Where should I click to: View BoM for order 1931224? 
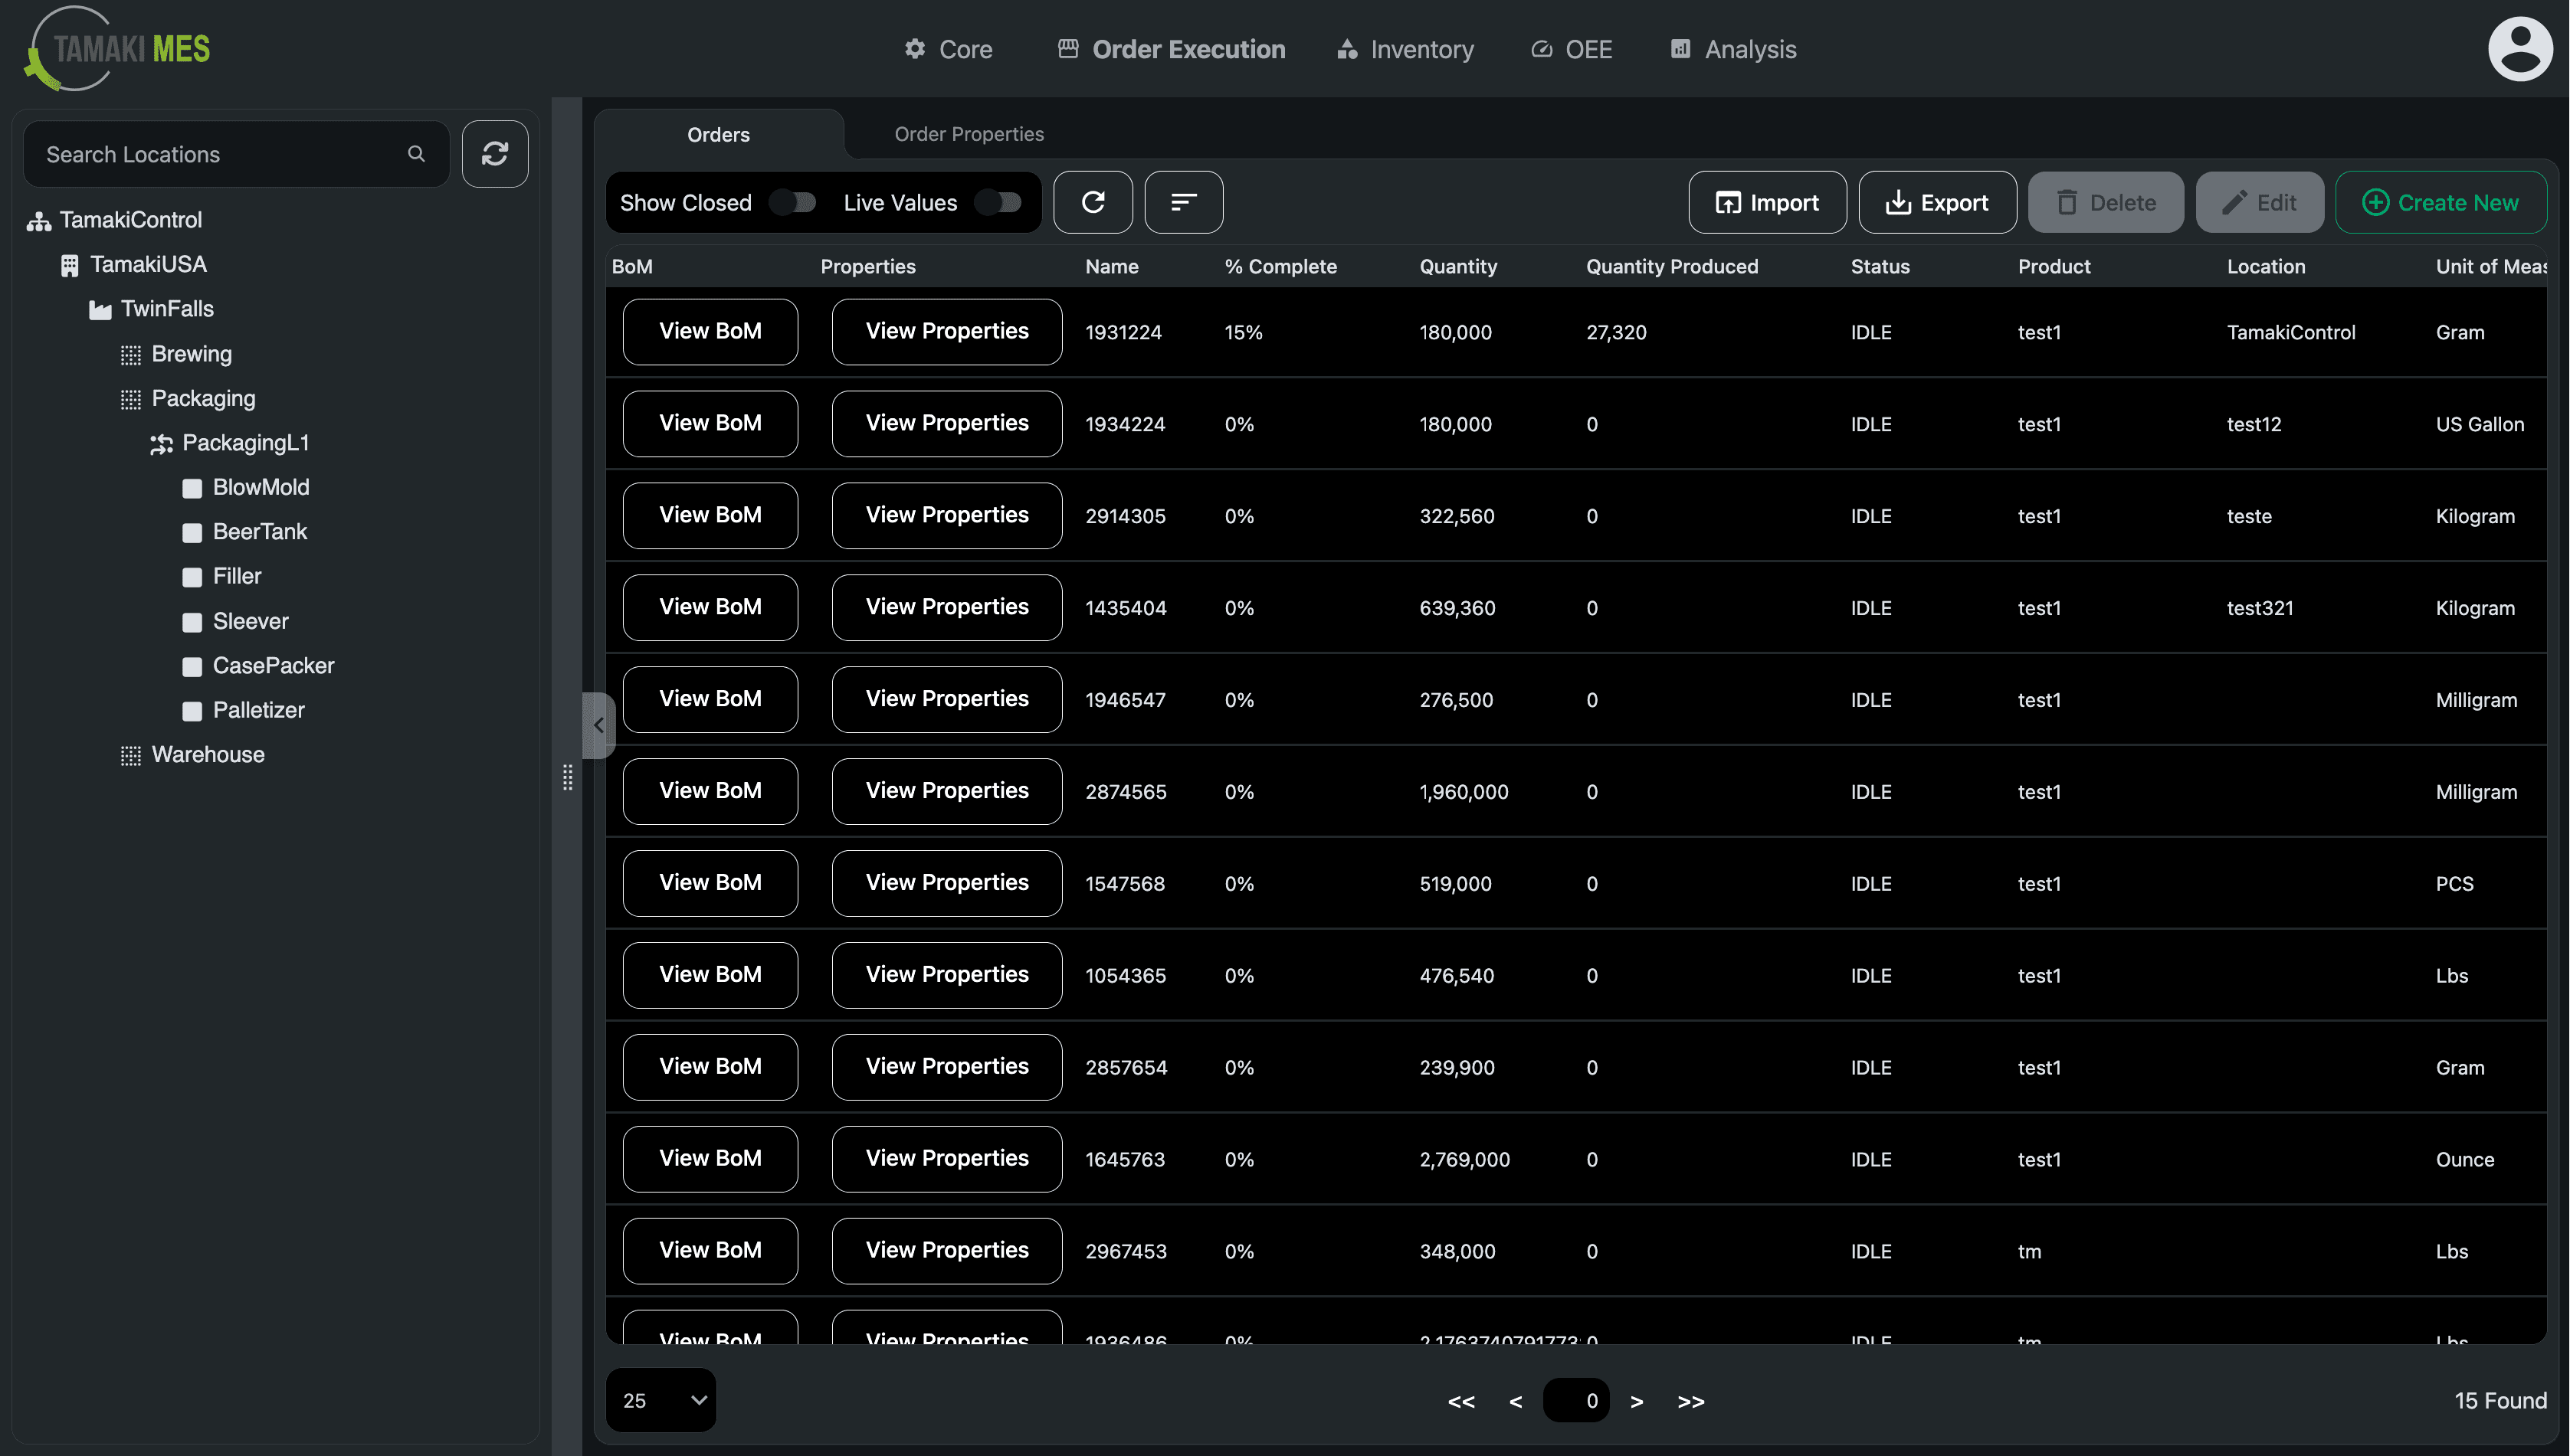pyautogui.click(x=710, y=331)
